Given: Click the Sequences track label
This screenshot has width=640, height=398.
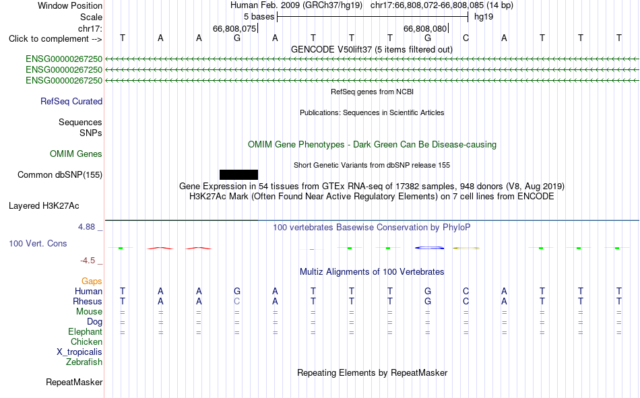Looking at the screenshot, I should pos(80,122).
